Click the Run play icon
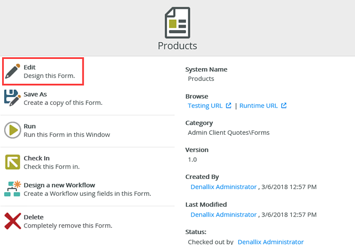Viewport: 355px width, 245px height. (13, 130)
